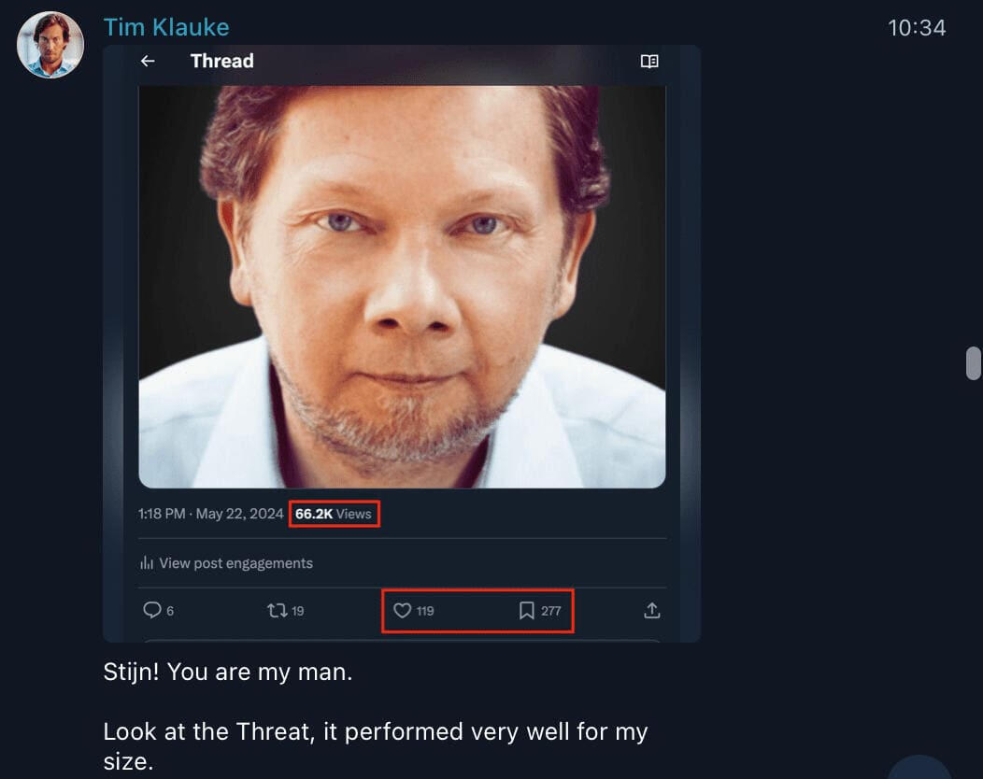
Task: Like the post with heart icon
Action: (x=402, y=611)
